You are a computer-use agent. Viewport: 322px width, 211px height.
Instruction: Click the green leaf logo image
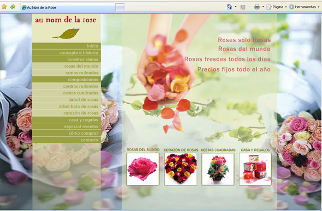pos(66,34)
